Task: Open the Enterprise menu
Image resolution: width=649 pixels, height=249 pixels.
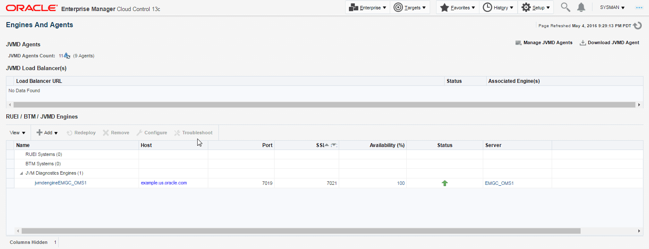Action: coord(368,8)
